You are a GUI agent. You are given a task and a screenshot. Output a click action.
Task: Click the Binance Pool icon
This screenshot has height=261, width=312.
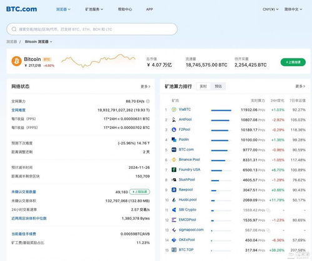[174, 159]
